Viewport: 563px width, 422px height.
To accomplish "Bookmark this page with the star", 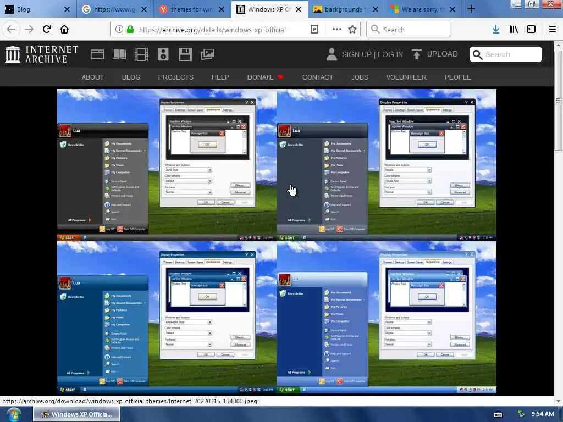I will [352, 30].
